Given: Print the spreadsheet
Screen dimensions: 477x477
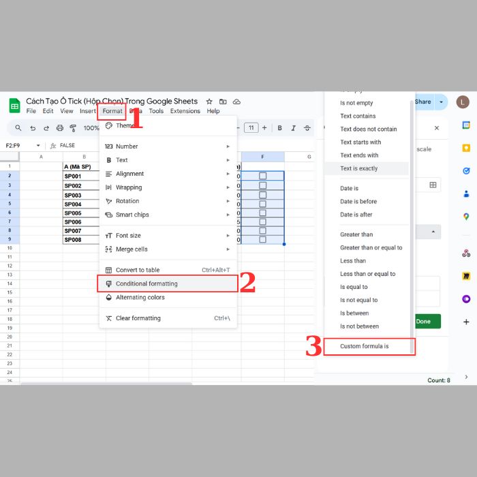Looking at the screenshot, I should pyautogui.click(x=60, y=128).
